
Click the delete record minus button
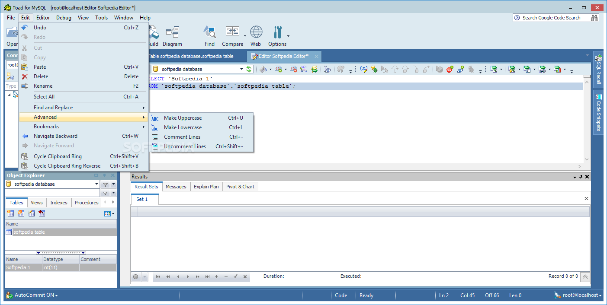coord(226,276)
